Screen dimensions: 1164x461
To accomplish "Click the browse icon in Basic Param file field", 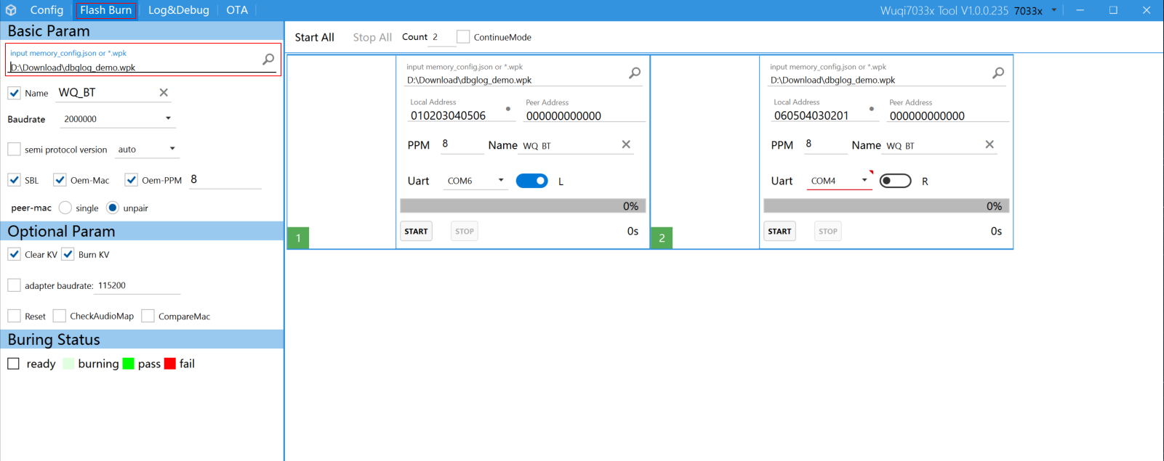I will tap(268, 60).
